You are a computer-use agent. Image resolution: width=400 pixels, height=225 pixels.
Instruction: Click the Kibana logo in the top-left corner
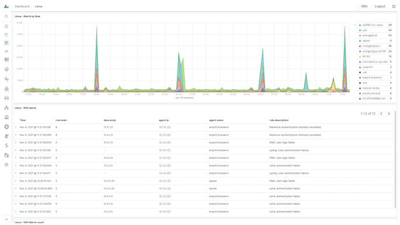[x=6, y=6]
